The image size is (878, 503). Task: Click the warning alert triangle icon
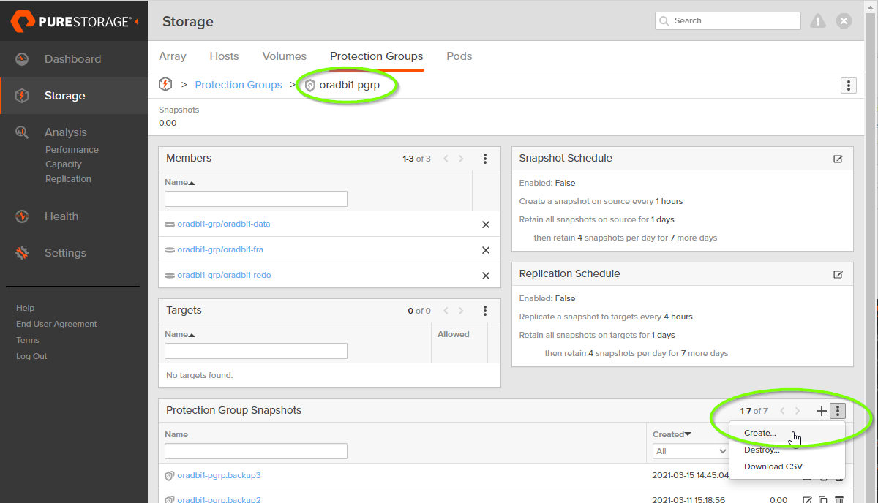click(x=818, y=21)
